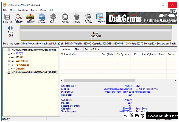
Task: Click the Volume Label column header
Action: click(x=80, y=54)
